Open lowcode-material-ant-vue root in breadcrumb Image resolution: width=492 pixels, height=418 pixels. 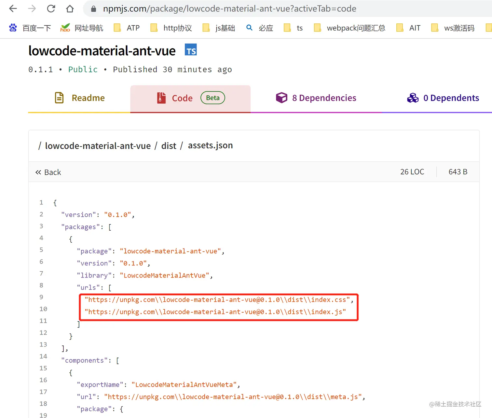(98, 146)
